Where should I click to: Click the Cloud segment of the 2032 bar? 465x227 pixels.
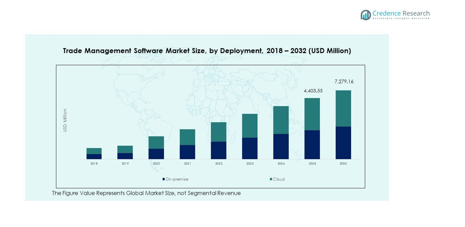click(x=343, y=108)
